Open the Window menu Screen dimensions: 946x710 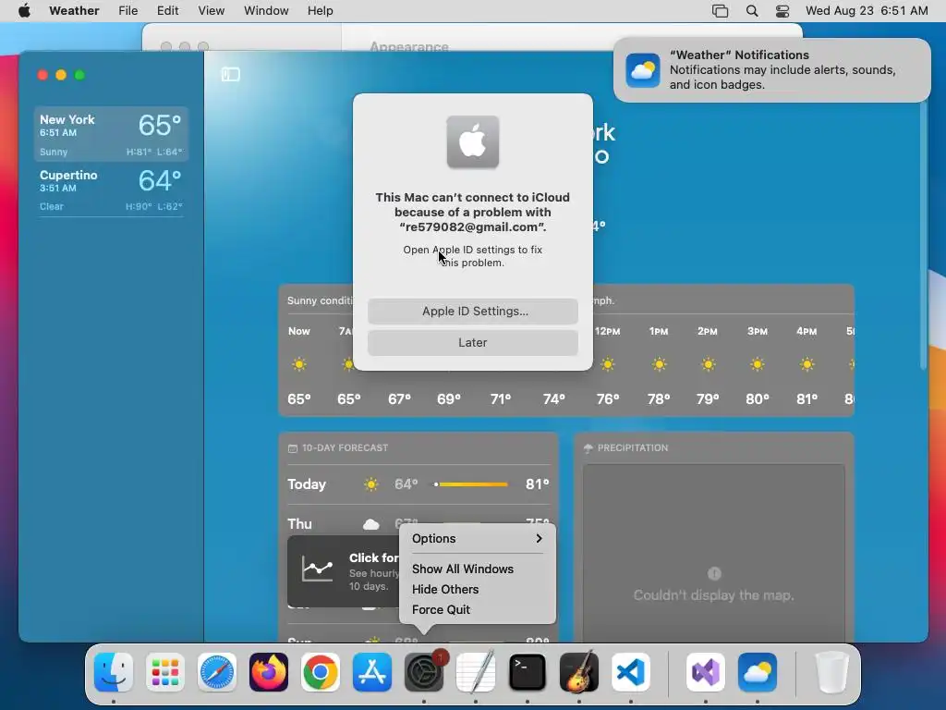[266, 11]
